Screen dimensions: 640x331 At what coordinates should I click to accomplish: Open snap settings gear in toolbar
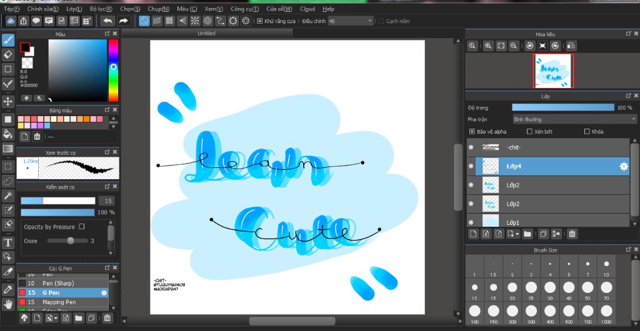point(246,21)
